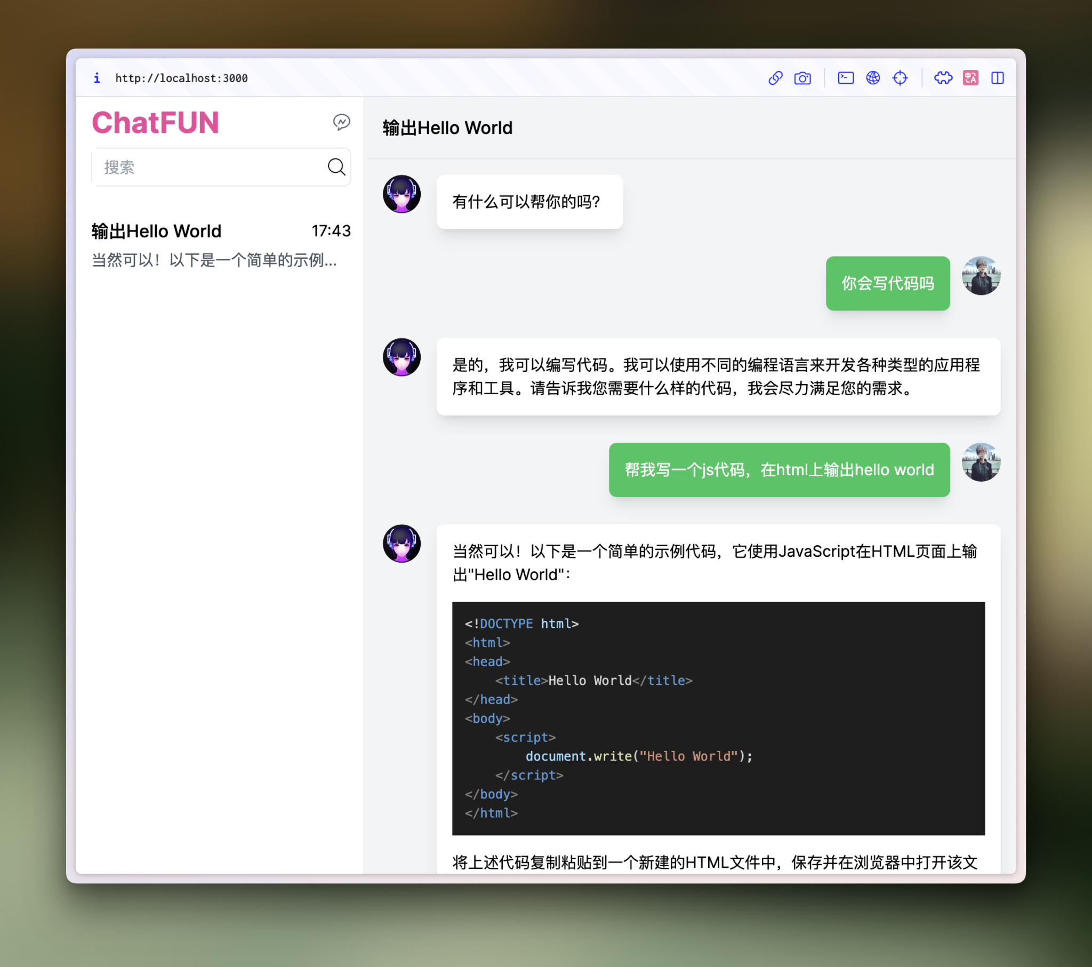Click the browser sidebar toggle icon
The image size is (1092, 967).
point(997,77)
